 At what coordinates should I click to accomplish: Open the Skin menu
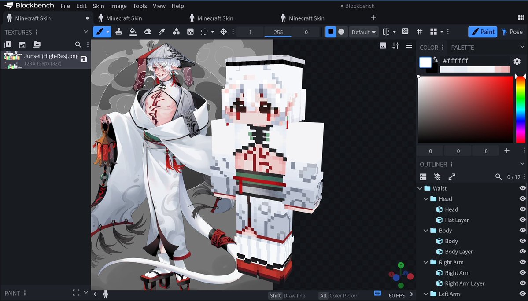point(98,6)
